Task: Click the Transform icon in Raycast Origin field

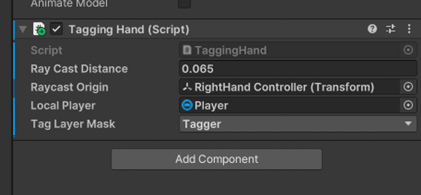Action: tap(187, 87)
